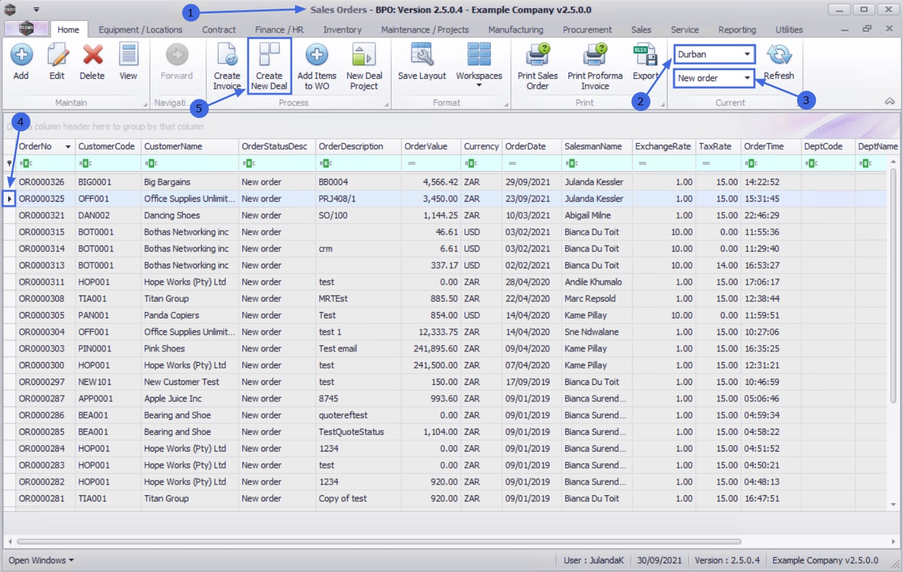Delete the selected sales order
903x572 pixels.
point(92,62)
